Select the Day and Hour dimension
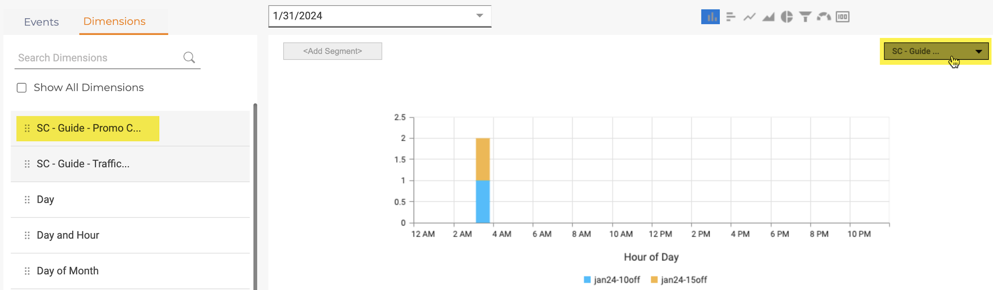The width and height of the screenshot is (993, 290). [130, 235]
